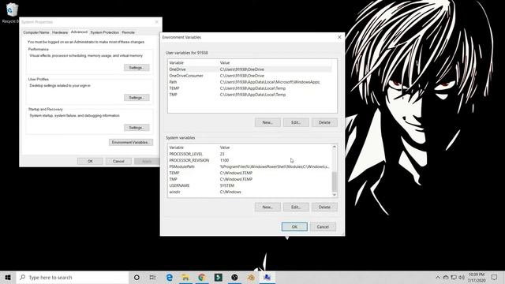Click New under User variables
Screen dimensions: 505x284
click(267, 122)
